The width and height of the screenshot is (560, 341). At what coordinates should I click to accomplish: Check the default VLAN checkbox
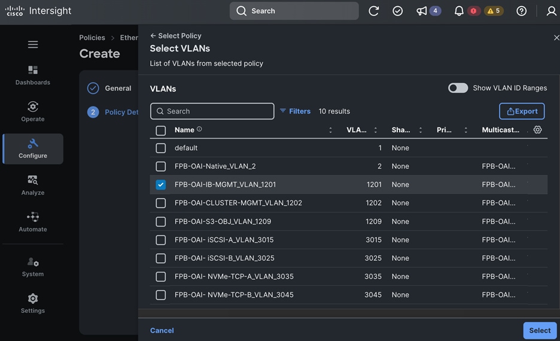pyautogui.click(x=161, y=148)
